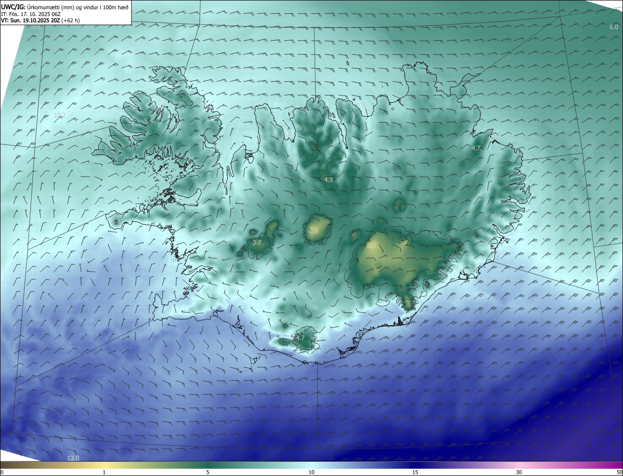Click the "4.3" value in north-central Iceland
The width and height of the screenshot is (623, 476).
(329, 180)
